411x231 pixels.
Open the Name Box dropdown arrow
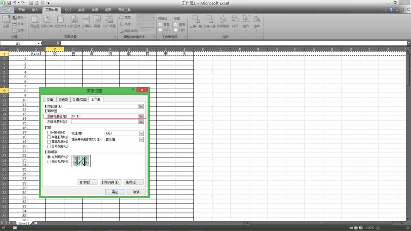(x=38, y=43)
